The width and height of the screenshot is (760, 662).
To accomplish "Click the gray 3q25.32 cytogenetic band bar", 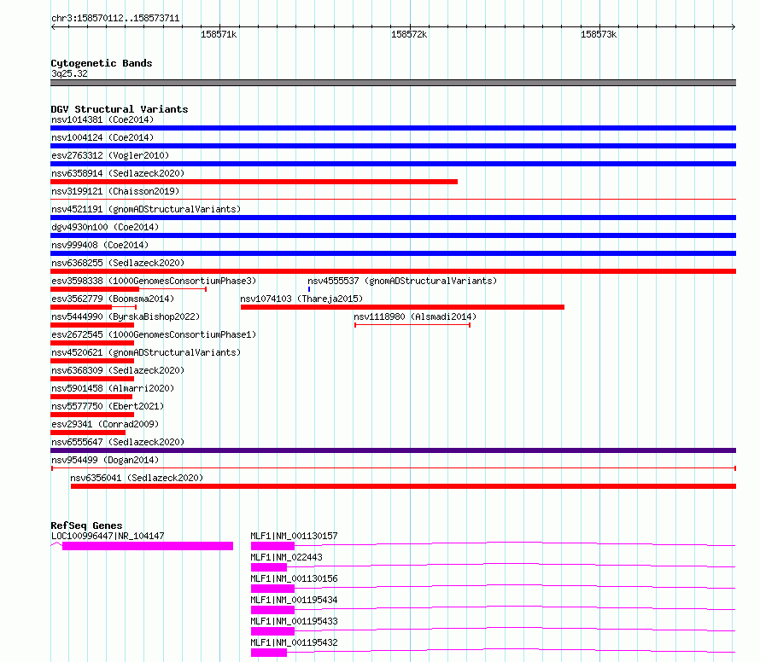I will click(393, 83).
